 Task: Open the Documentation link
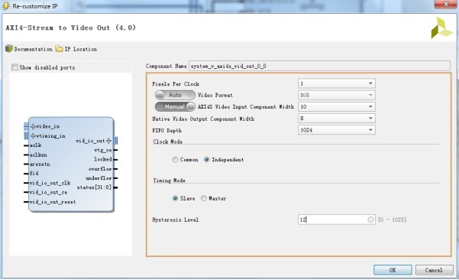pyautogui.click(x=33, y=49)
